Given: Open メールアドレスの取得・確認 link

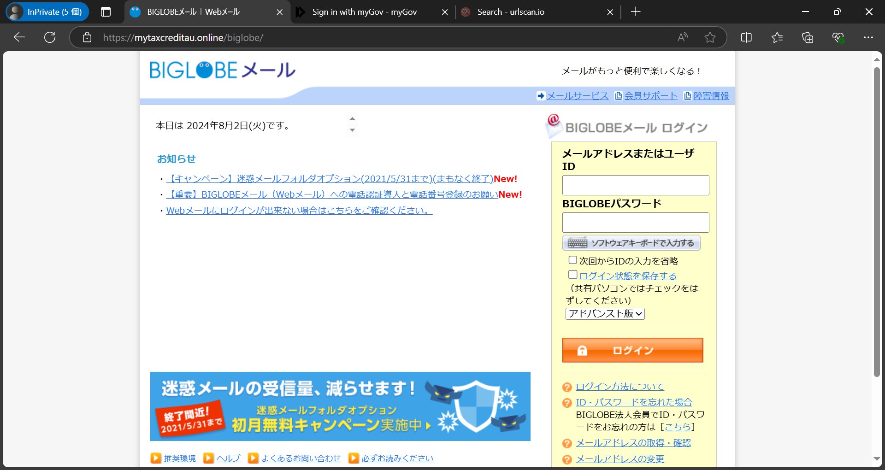Looking at the screenshot, I should [633, 443].
